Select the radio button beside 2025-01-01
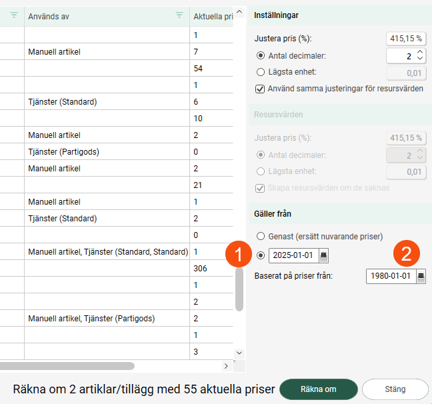 pyautogui.click(x=261, y=255)
